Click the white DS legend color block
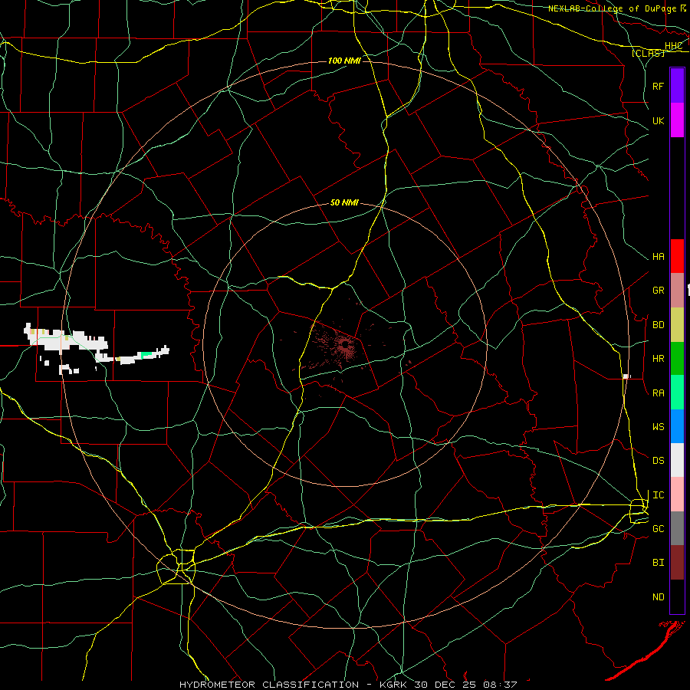690x690 pixels. [x=677, y=460]
